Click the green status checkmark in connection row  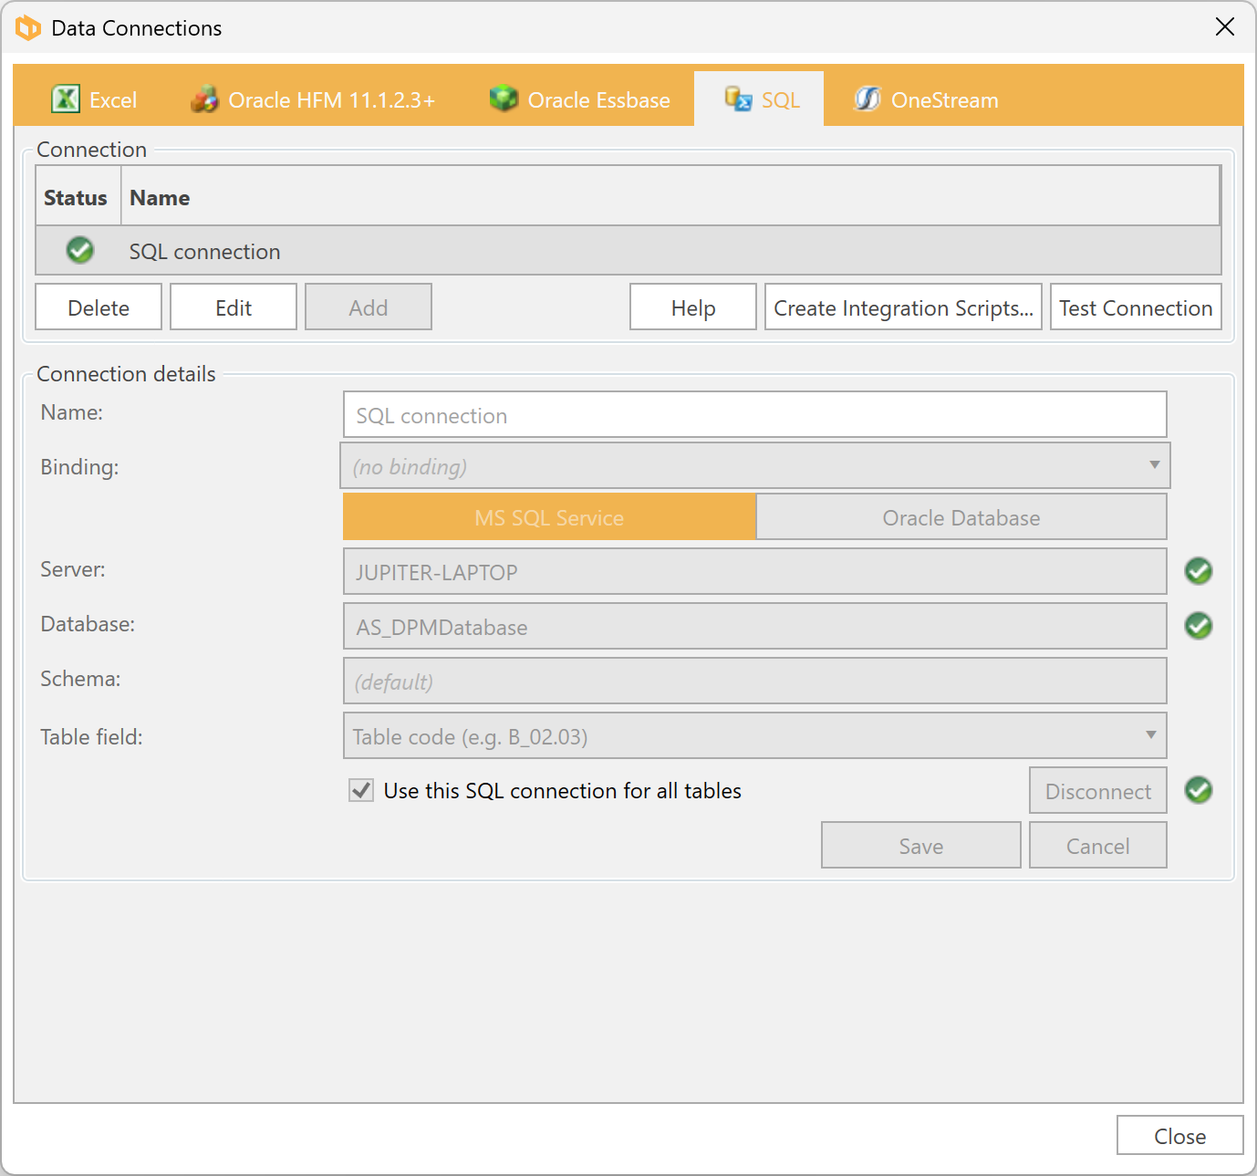80,250
